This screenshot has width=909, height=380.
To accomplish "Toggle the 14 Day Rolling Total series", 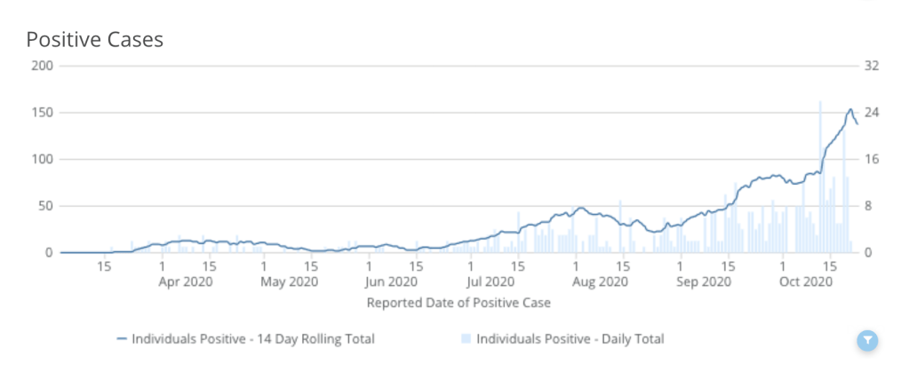I will tap(252, 338).
